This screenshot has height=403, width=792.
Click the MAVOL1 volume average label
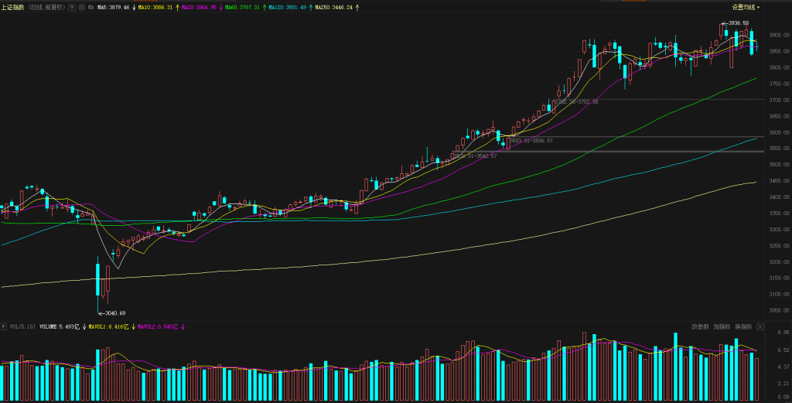(108, 326)
